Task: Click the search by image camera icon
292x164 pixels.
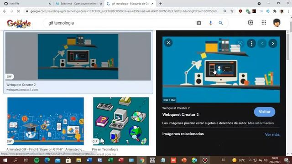Action: pos(199,23)
